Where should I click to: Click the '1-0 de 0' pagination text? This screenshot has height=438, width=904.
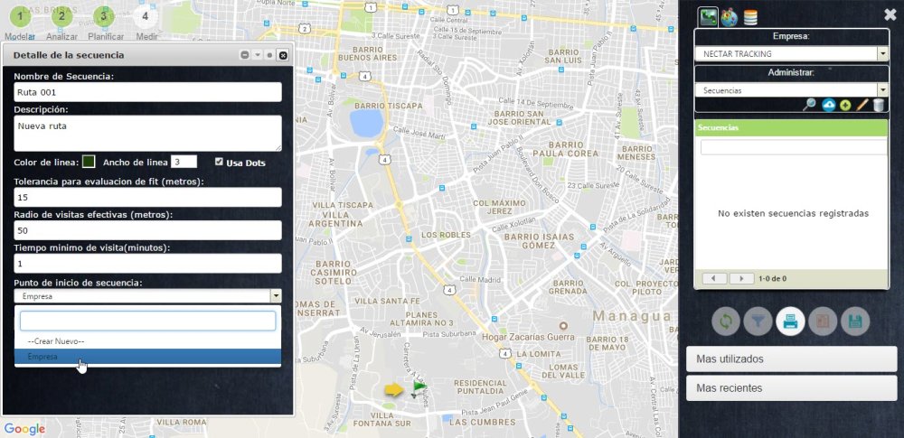(773, 278)
